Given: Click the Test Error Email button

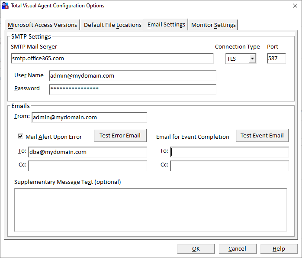Looking at the screenshot, I should [120, 136].
